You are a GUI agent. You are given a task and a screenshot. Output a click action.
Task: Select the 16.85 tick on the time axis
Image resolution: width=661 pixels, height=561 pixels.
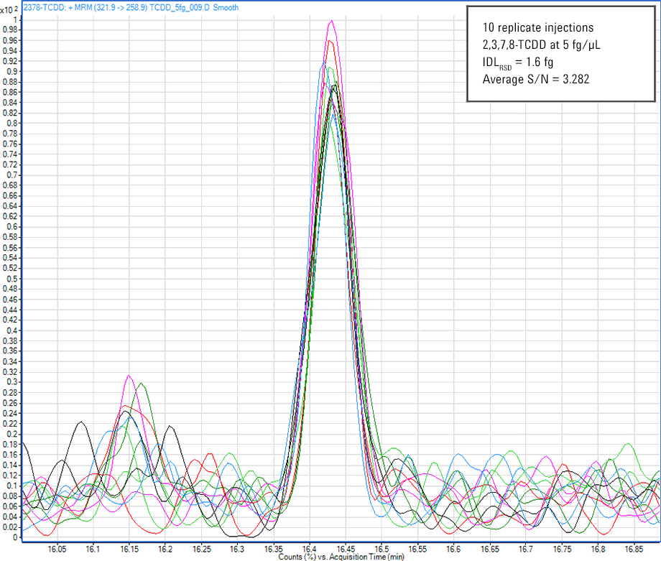[634, 548]
